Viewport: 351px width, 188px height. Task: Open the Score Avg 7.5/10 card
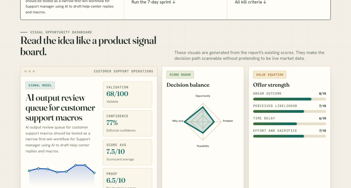click(x=127, y=152)
